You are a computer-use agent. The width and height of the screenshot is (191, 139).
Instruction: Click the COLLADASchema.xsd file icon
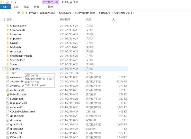tap(8, 111)
